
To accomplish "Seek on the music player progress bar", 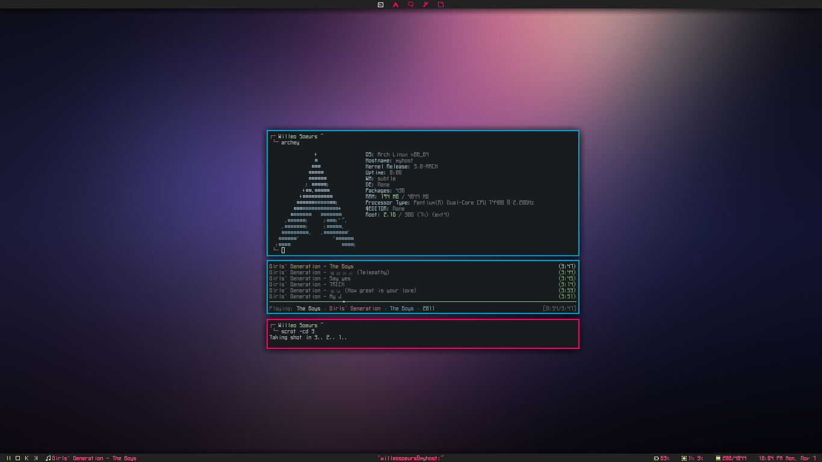I will tap(422, 301).
